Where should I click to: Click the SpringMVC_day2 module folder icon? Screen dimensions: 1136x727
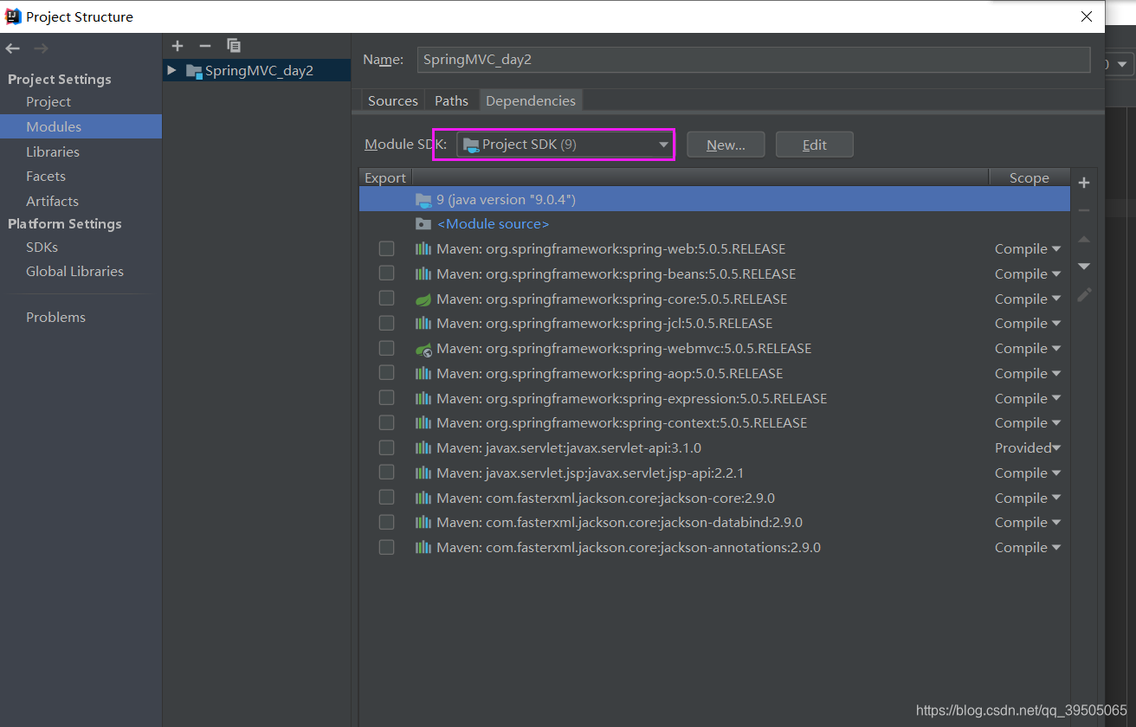[x=194, y=71]
